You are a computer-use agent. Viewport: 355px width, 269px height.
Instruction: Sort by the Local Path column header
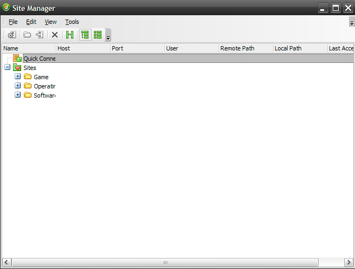click(x=300, y=48)
